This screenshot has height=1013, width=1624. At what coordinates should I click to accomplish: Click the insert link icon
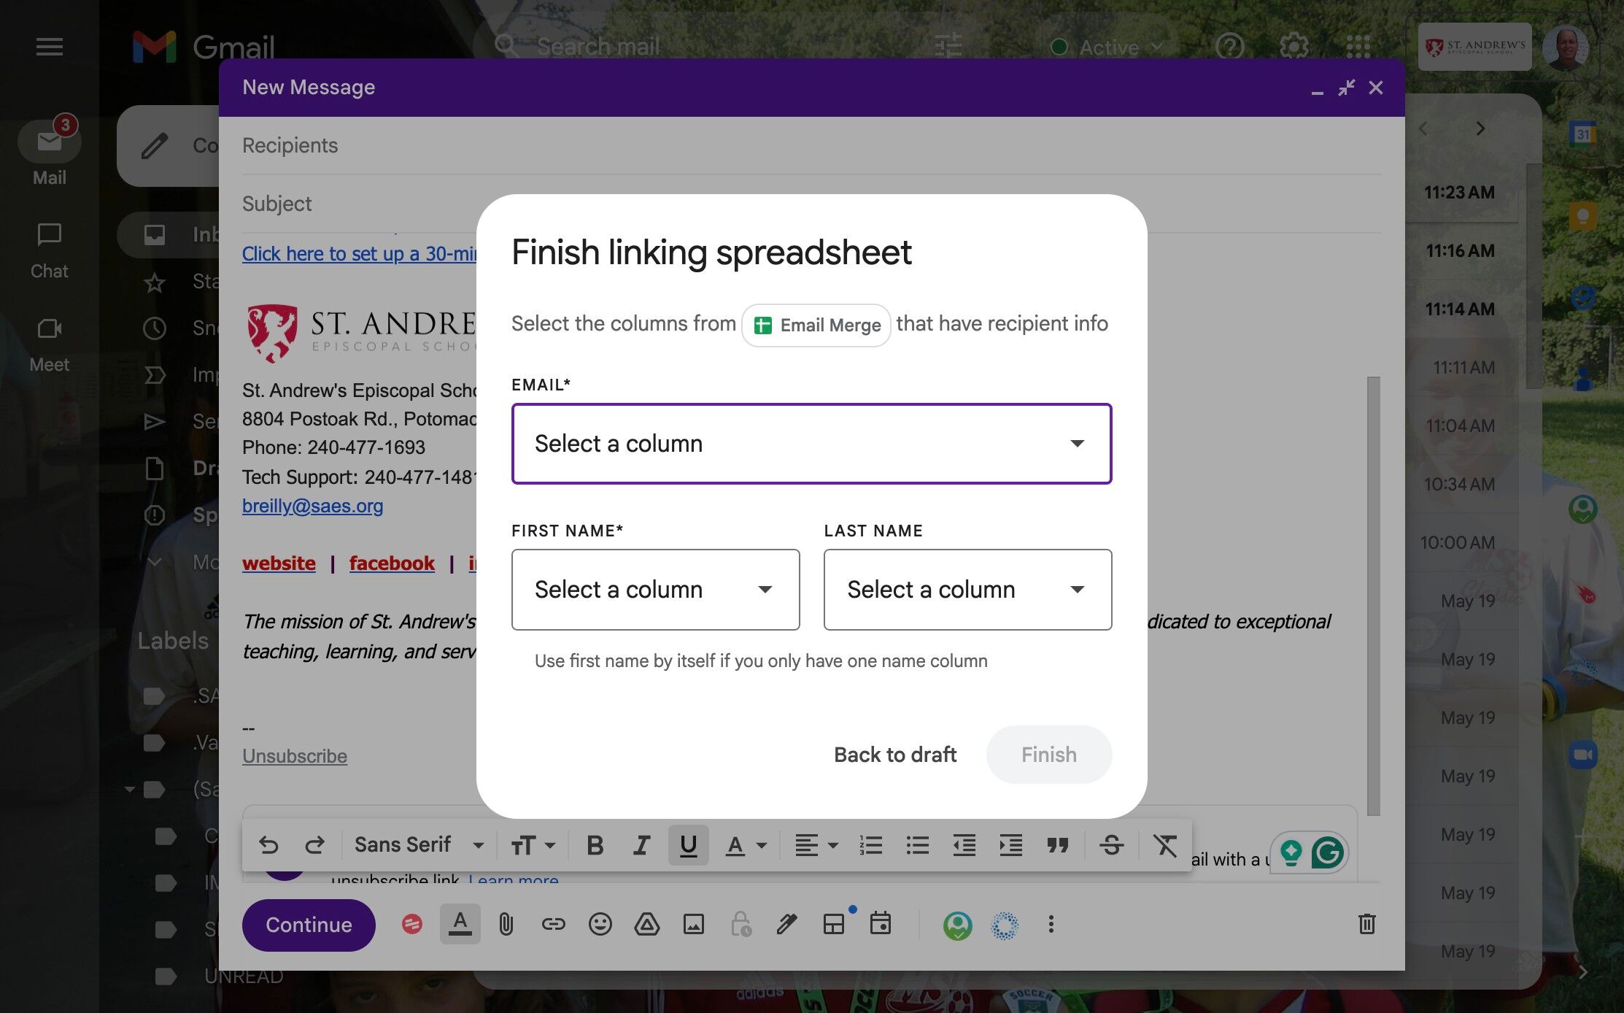tap(553, 925)
